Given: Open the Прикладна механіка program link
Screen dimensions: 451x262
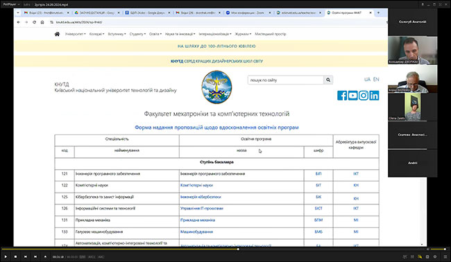Looking at the screenshot, I should pos(198,220).
